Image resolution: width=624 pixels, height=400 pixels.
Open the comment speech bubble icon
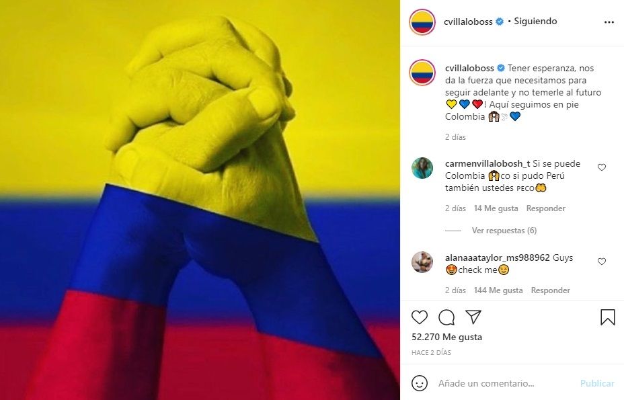tap(446, 317)
